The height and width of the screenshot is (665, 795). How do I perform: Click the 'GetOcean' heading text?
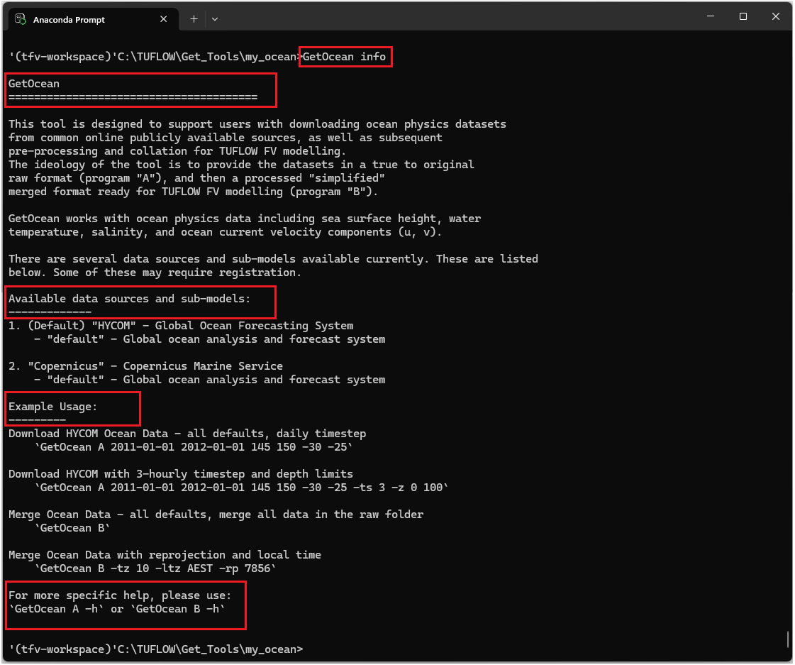click(x=34, y=84)
